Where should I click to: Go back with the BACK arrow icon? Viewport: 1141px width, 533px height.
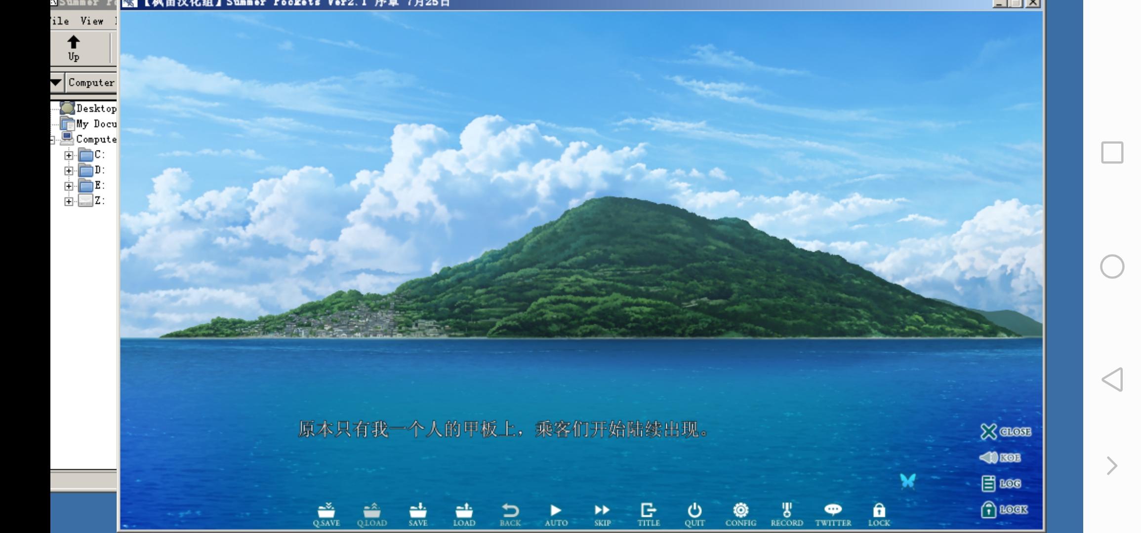tap(510, 514)
